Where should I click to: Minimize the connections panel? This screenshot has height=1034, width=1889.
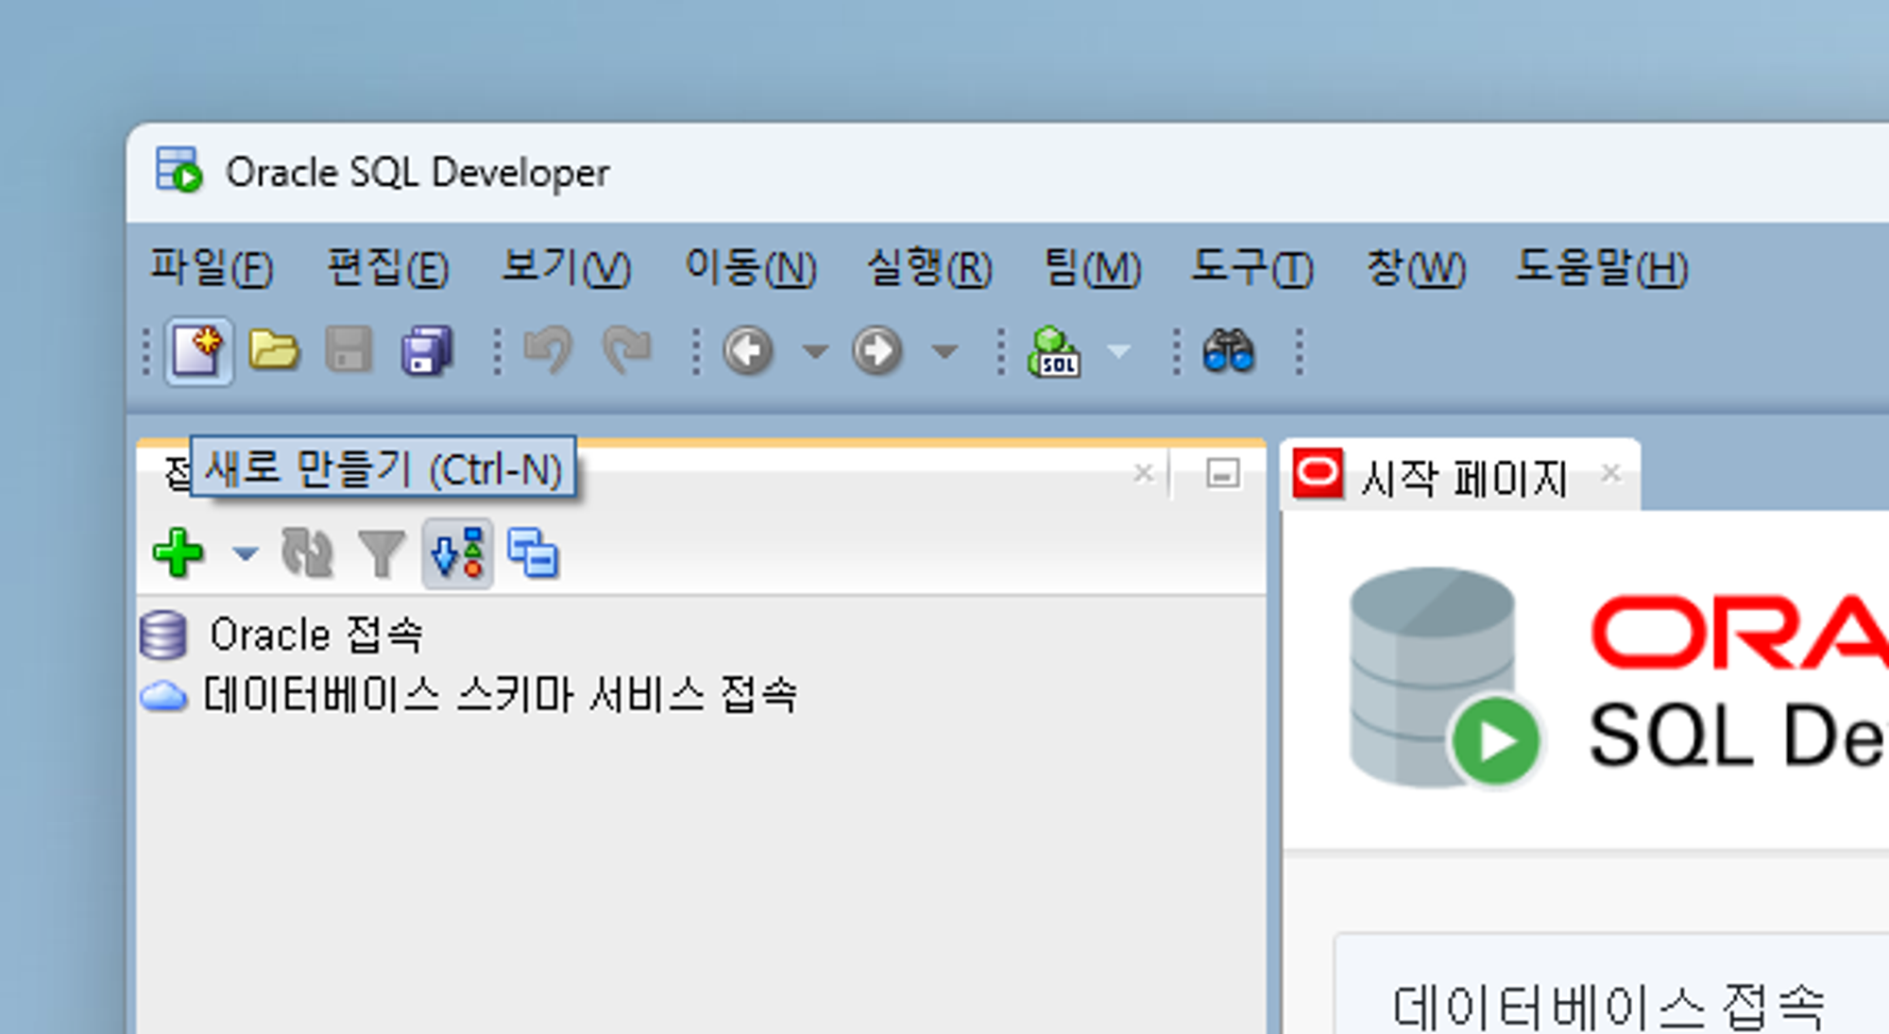tap(1223, 473)
